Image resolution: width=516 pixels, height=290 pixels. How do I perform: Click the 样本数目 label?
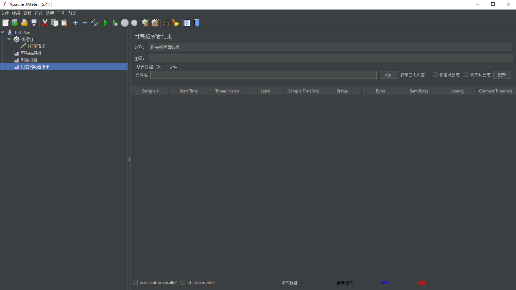[289, 283]
